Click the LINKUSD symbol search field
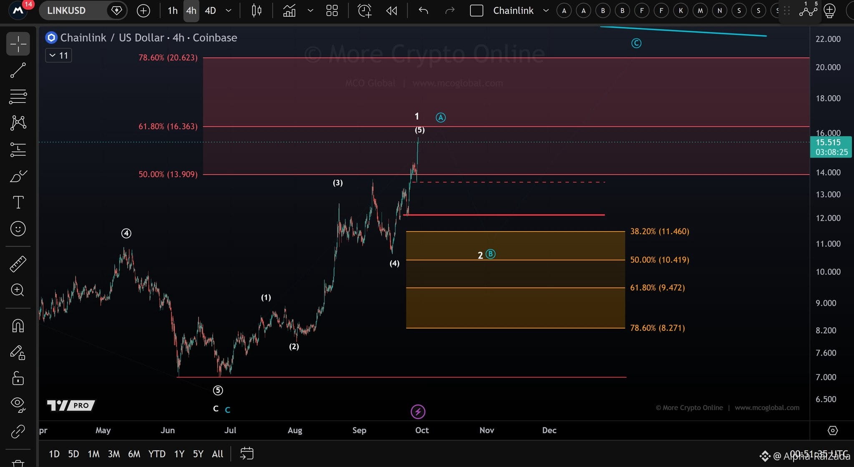Image resolution: width=854 pixels, height=467 pixels. point(74,10)
